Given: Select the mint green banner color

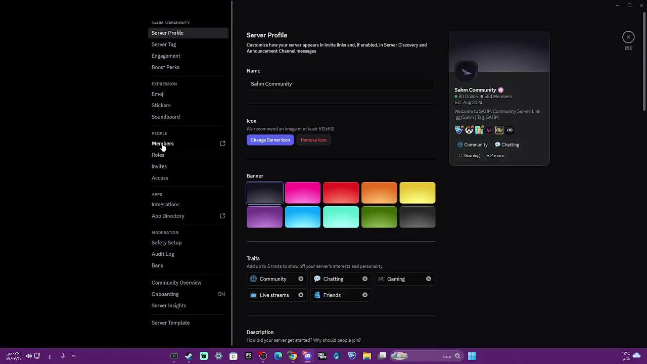Looking at the screenshot, I should (x=341, y=217).
